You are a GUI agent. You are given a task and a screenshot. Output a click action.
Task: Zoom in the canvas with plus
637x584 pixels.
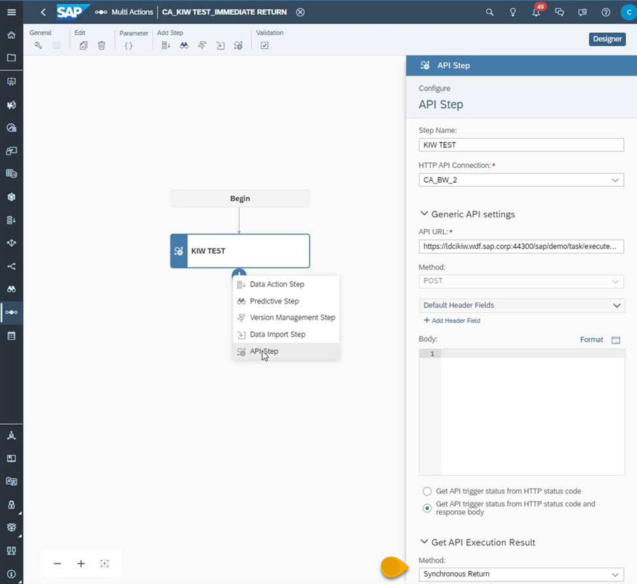(81, 564)
